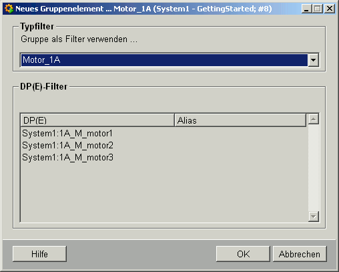Click the scrollbar down arrow
Screen dimensions: 339x272
coord(314,217)
